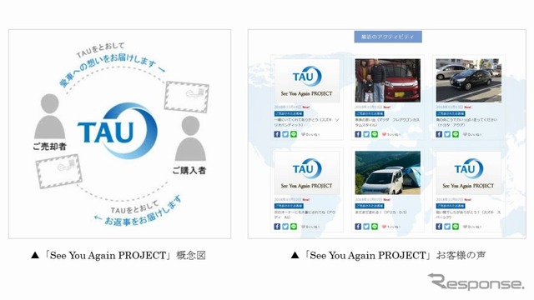Like the Audi A1 post

pos(310,227)
